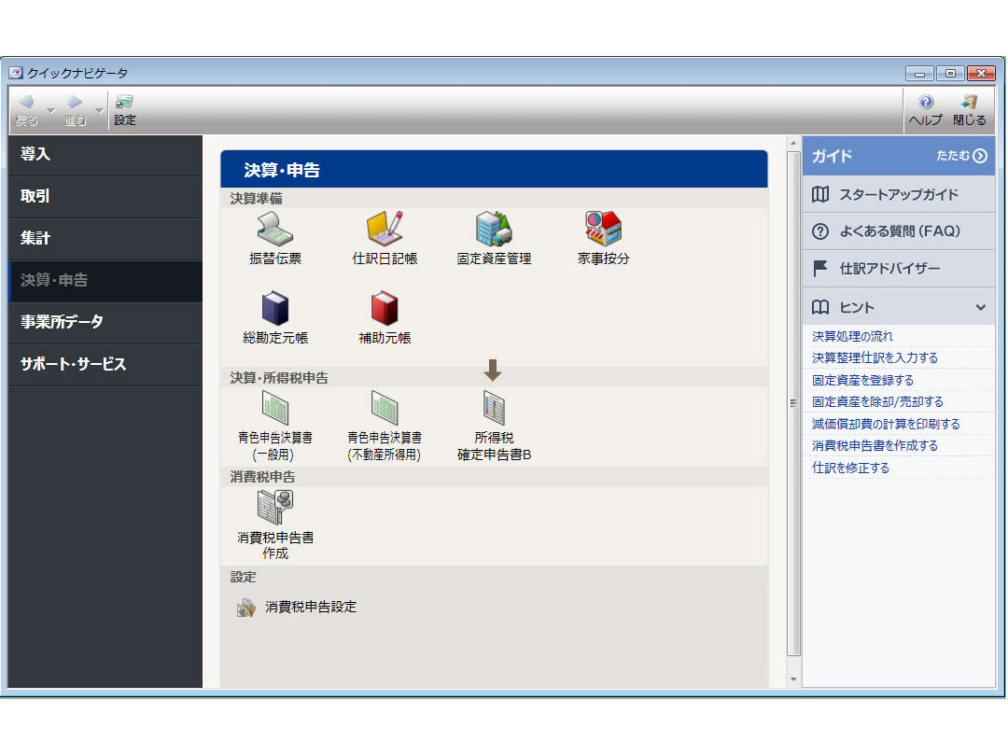Open 消費税申告設定 settings entry
The width and height of the screenshot is (1008, 756).
coord(297,607)
